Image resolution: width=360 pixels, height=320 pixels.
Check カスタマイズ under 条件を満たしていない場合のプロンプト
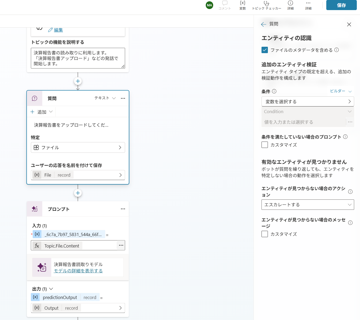coord(265,145)
